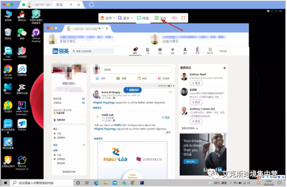
Task: Click See jobs button on LinkedIn ad
Action: 191,161
